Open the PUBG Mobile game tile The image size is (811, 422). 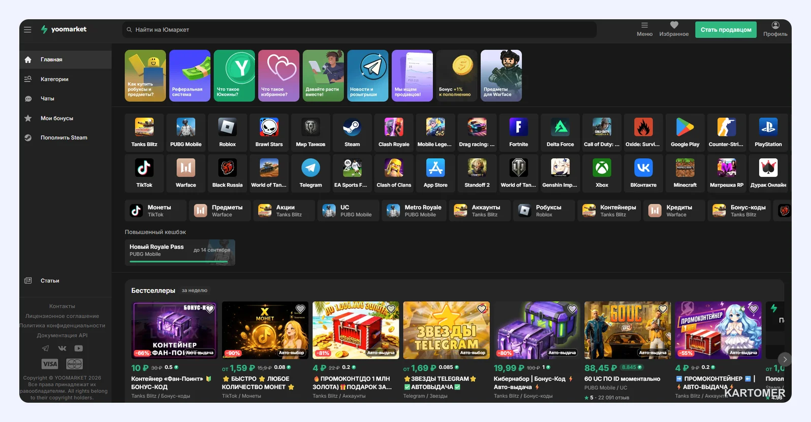coord(186,132)
